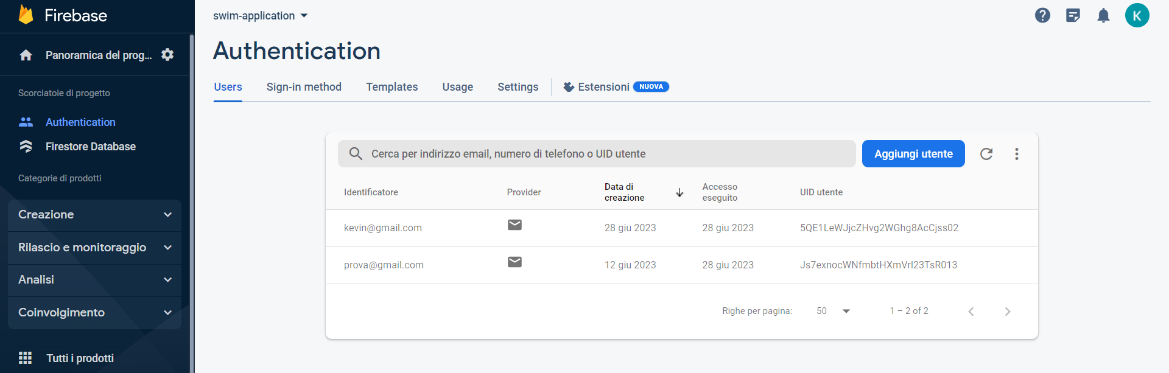Expand the Creazione category
The width and height of the screenshot is (1169, 373).
pos(95,215)
